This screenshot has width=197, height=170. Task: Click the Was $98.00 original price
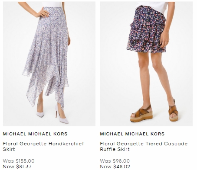pyautogui.click(x=115, y=161)
